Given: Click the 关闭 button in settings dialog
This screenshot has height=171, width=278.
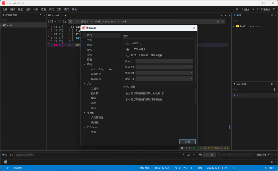Looking at the screenshot, I should click(187, 142).
